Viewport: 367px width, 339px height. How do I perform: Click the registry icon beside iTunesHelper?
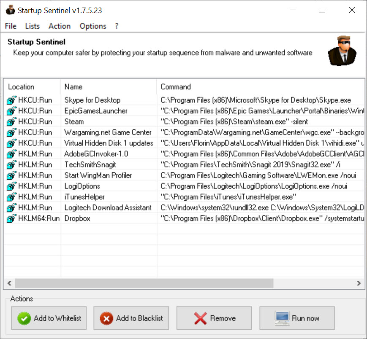pos(11,197)
